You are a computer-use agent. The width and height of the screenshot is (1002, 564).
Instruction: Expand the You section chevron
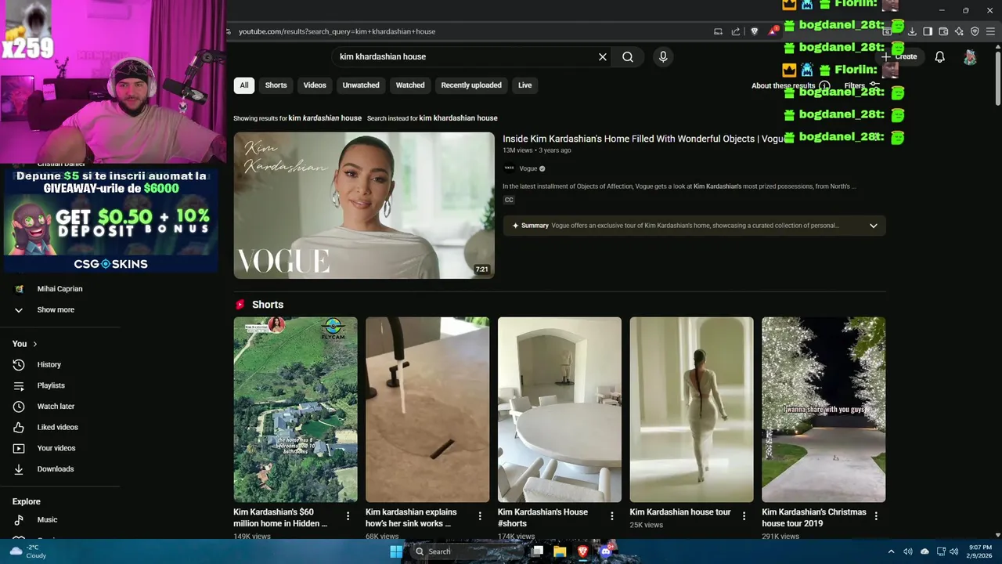34,344
